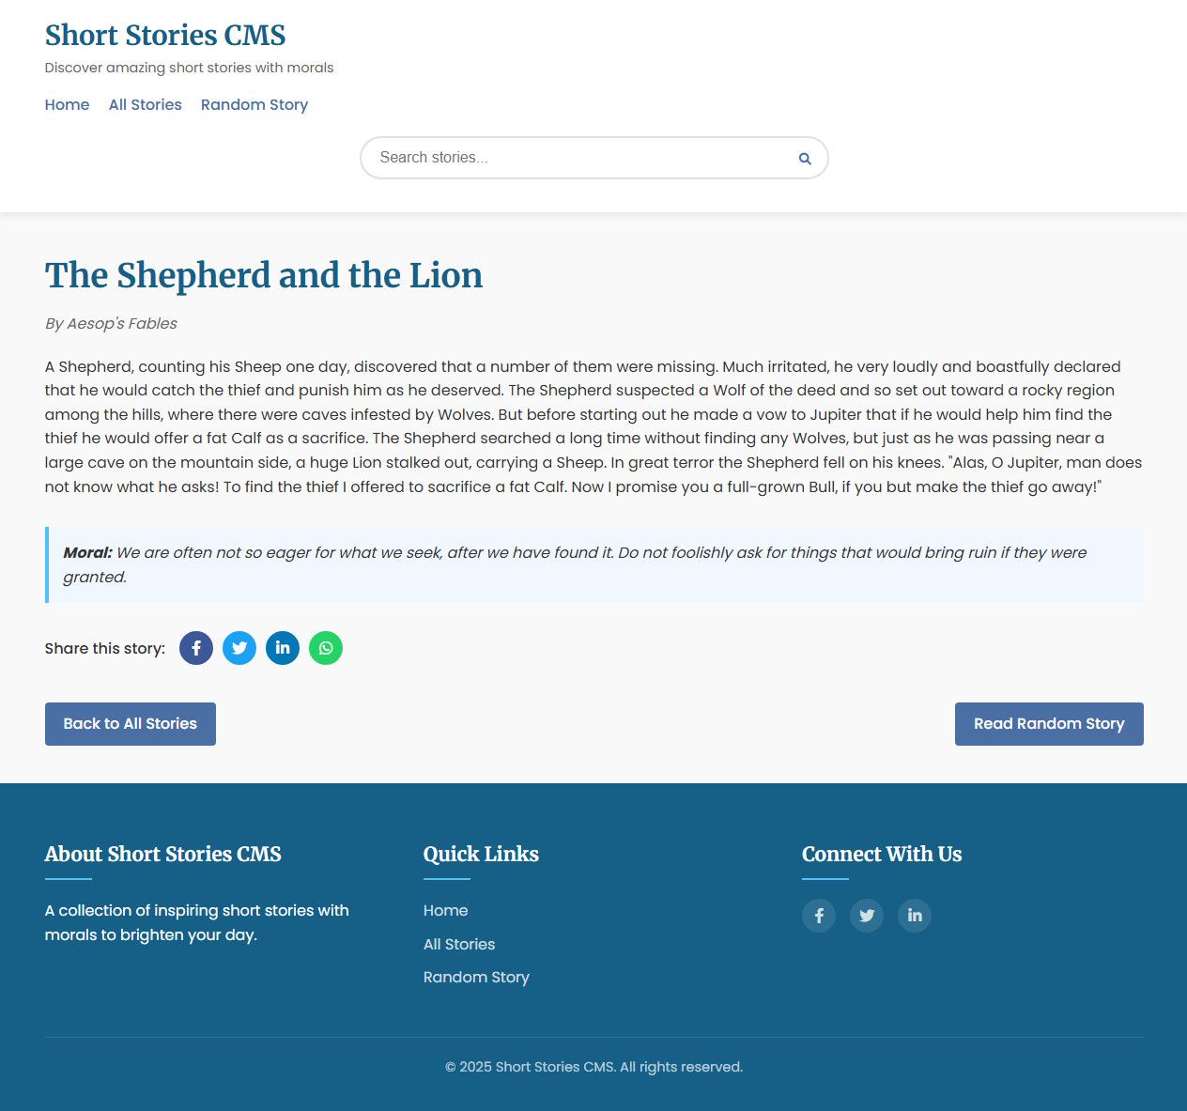This screenshot has width=1187, height=1111.
Task: Share story on LinkedIn
Action: coord(283,648)
